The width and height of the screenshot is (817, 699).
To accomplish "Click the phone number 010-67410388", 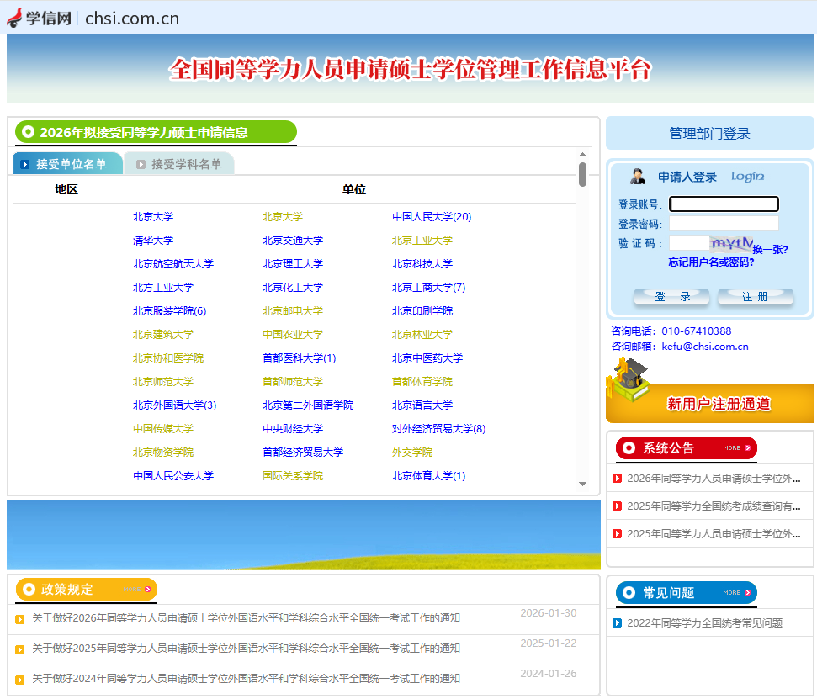I will [x=696, y=331].
